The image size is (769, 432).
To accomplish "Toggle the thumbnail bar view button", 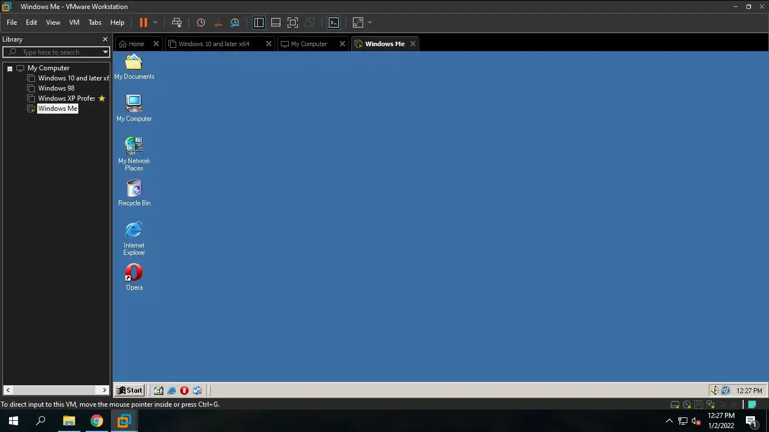I will 276,22.
